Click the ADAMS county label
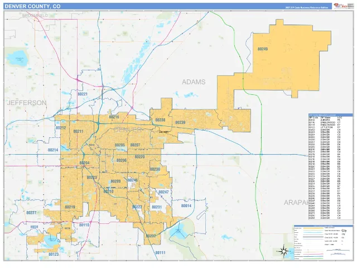 pos(194,82)
